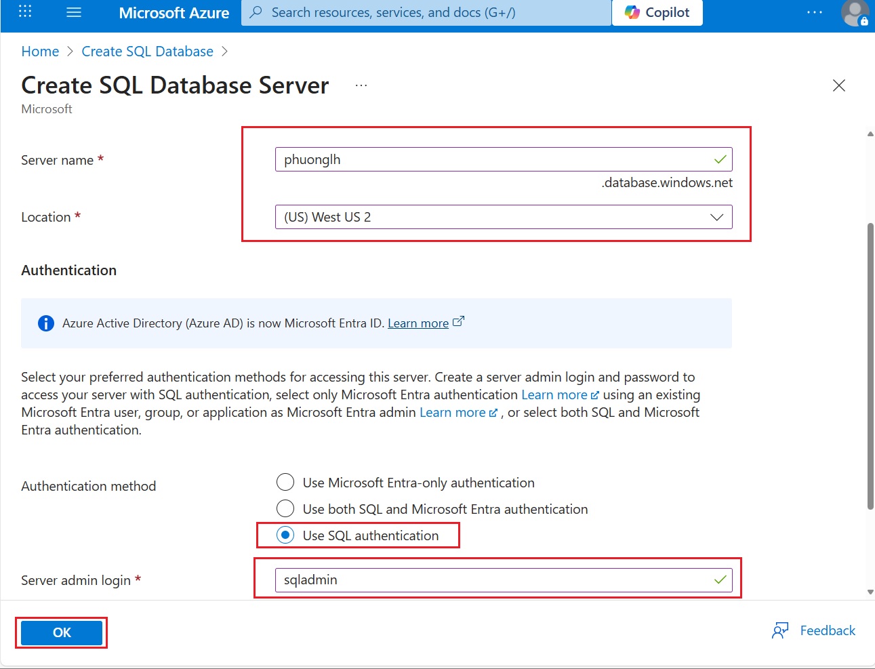875x669 pixels.
Task: Open the user account avatar menu
Action: pyautogui.click(x=854, y=12)
